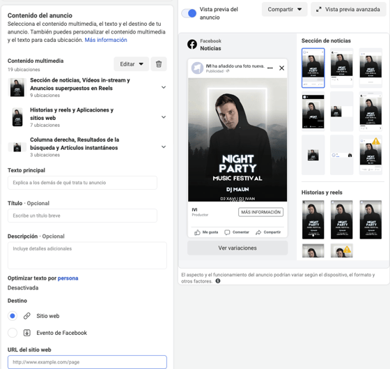This screenshot has width=390, height=369.
Task: Click the 'Historias y reels' heading in preview panel
Action: pyautogui.click(x=322, y=193)
